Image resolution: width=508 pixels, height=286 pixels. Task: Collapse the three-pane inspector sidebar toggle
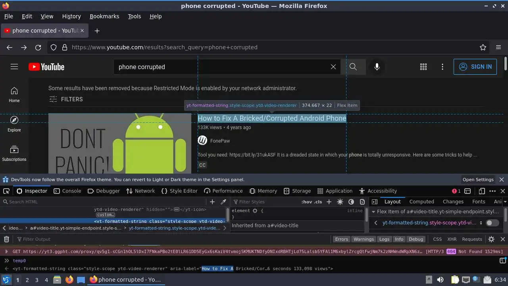375,202
